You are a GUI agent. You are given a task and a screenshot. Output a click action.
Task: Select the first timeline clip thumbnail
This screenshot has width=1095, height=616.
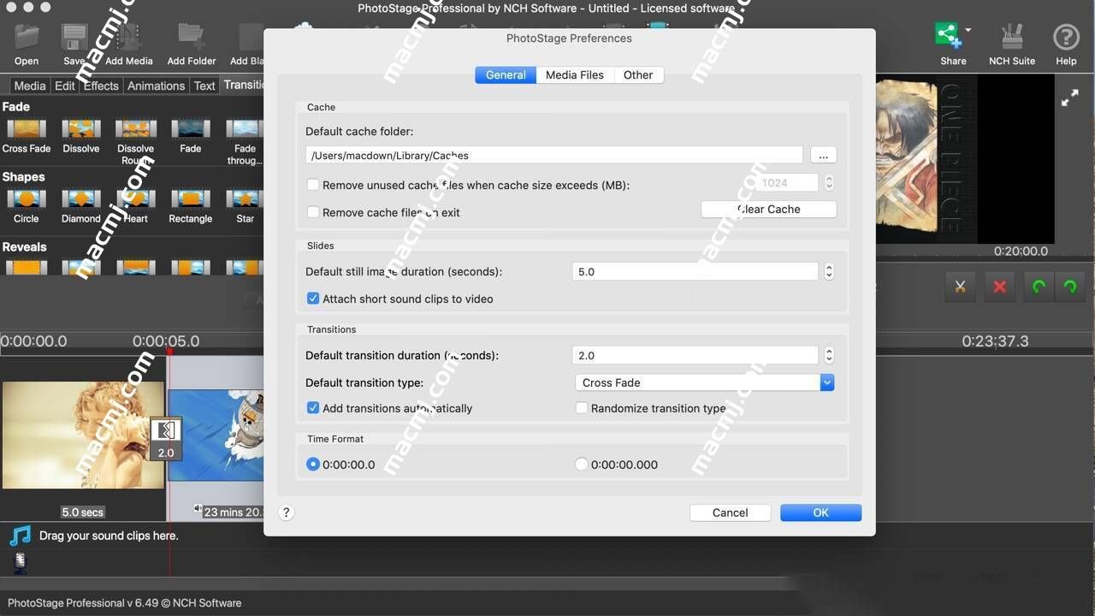[x=82, y=435]
